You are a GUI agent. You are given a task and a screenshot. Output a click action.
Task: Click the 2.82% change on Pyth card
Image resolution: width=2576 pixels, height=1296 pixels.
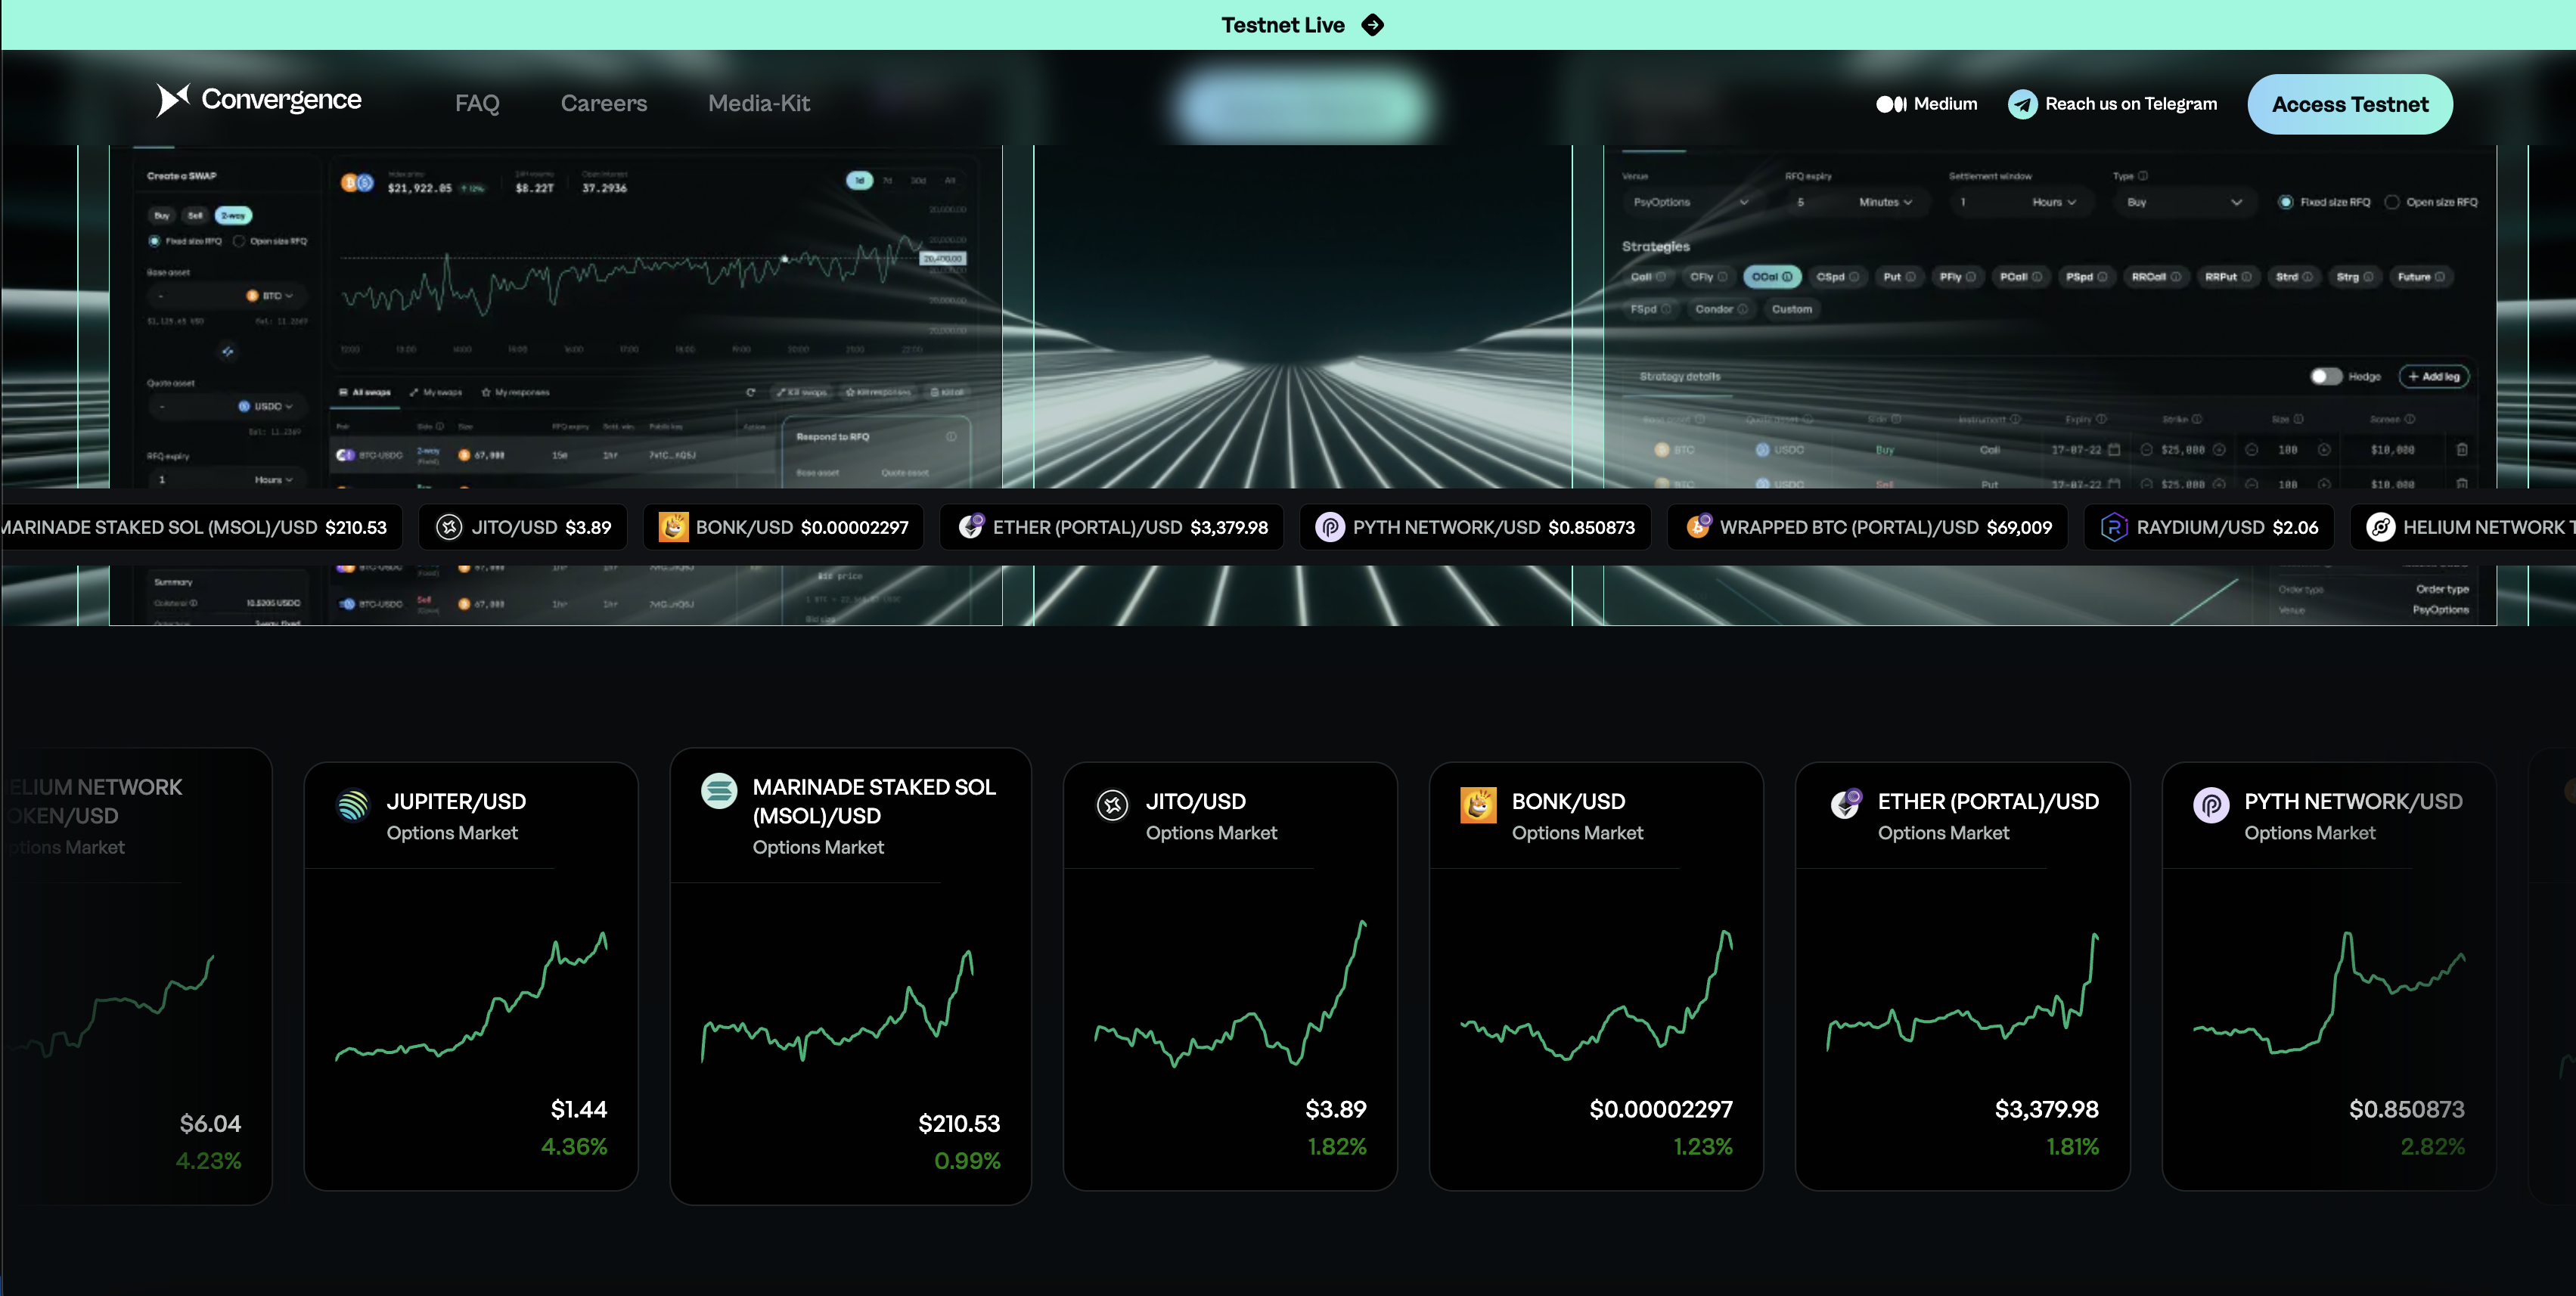(2433, 1147)
